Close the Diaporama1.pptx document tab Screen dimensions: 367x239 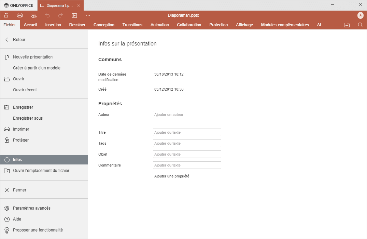click(x=79, y=5)
